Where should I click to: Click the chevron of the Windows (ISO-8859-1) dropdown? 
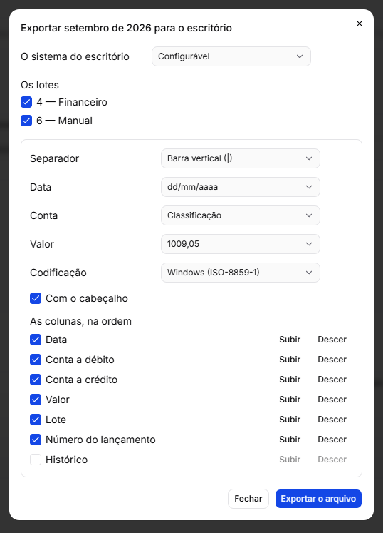point(309,273)
